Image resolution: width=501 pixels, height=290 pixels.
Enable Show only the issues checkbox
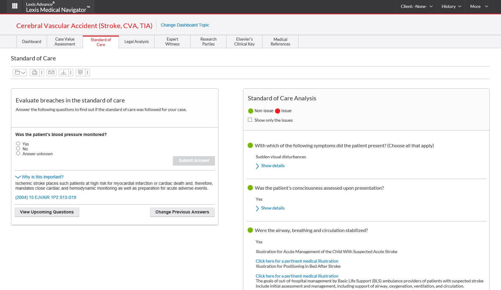250,120
